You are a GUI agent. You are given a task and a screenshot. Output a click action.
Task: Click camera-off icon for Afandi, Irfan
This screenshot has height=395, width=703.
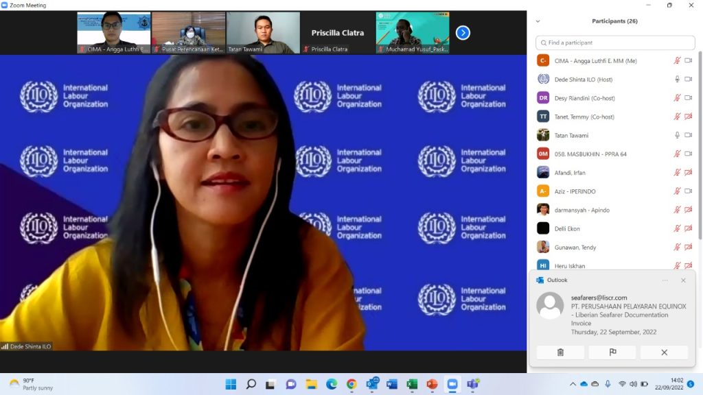pos(688,172)
